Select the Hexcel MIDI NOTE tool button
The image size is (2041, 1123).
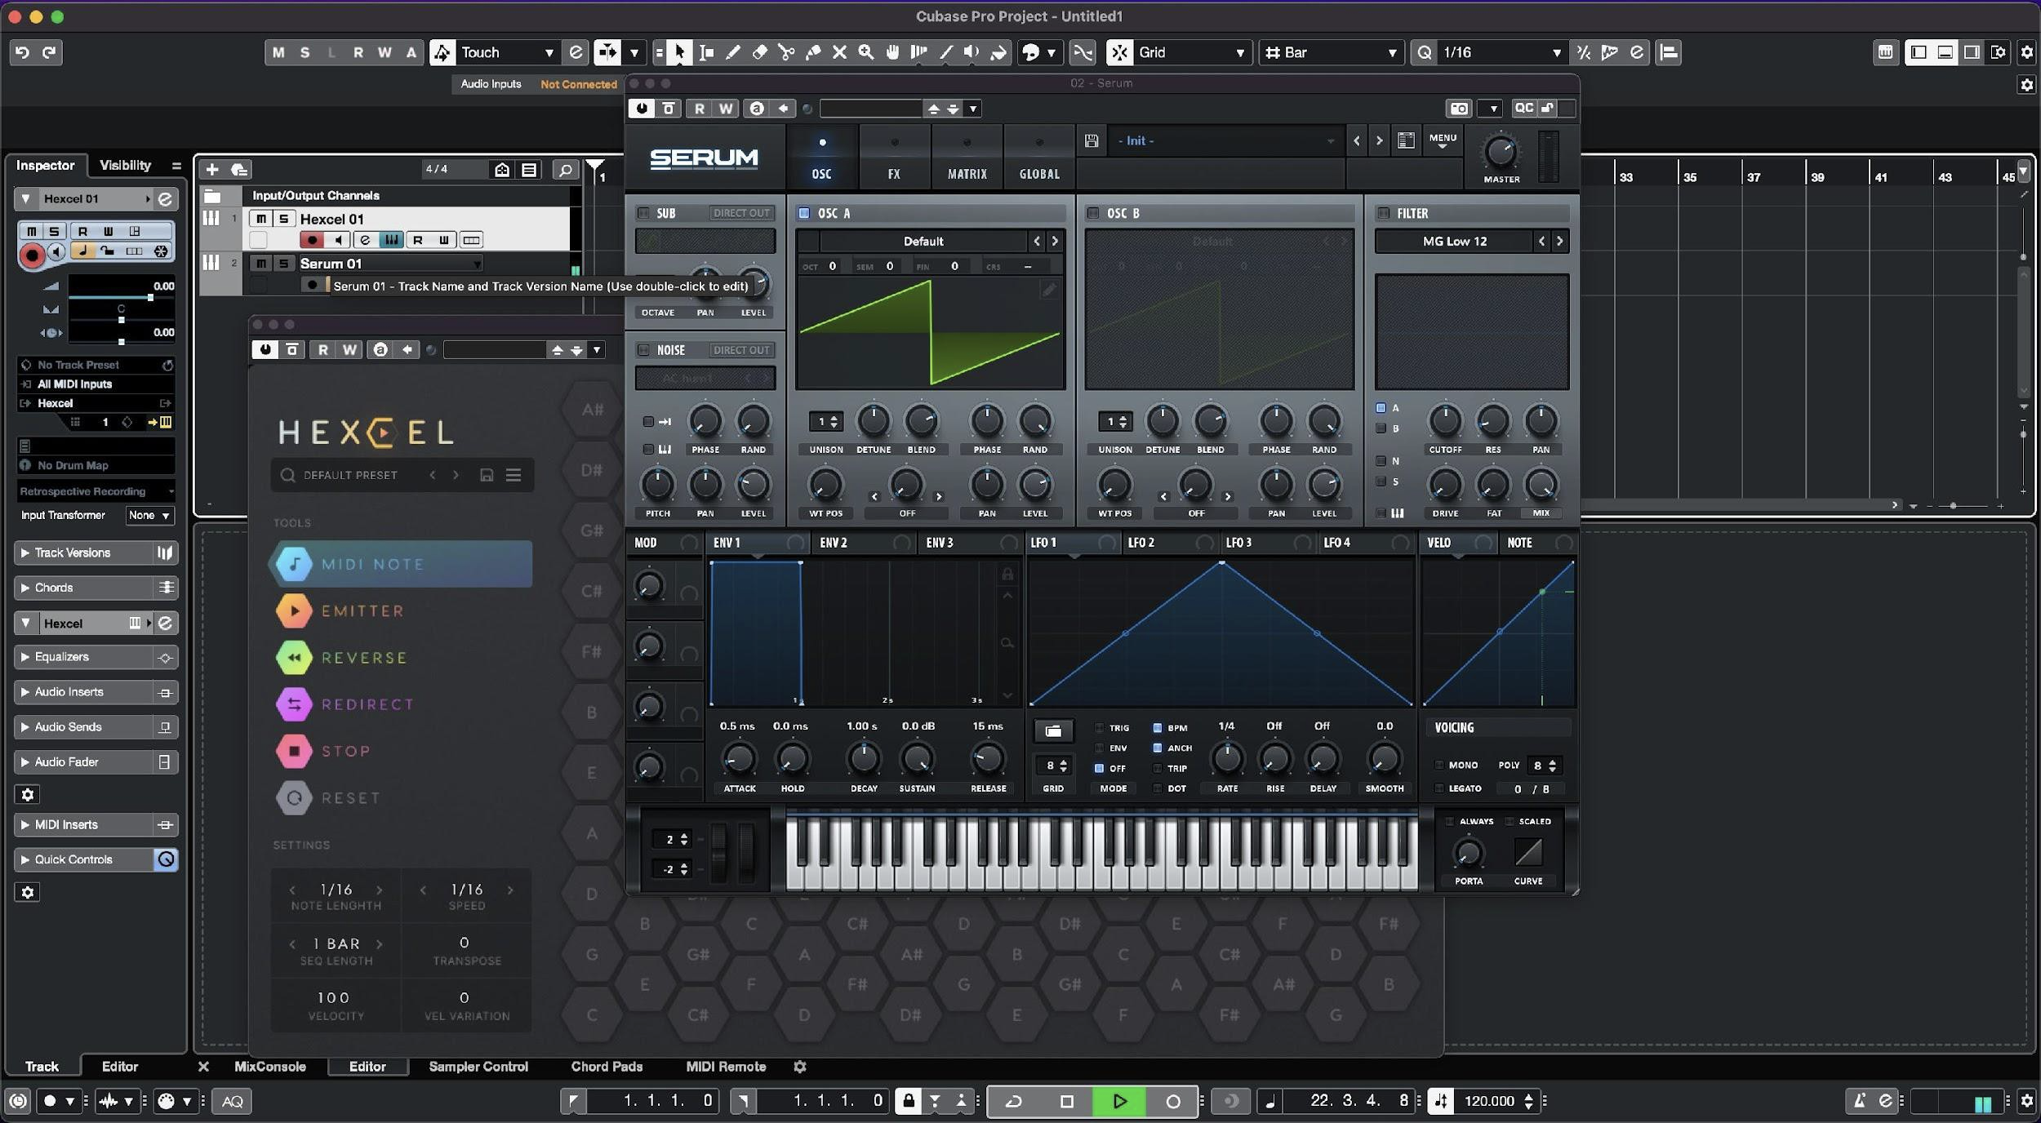coord(401,564)
